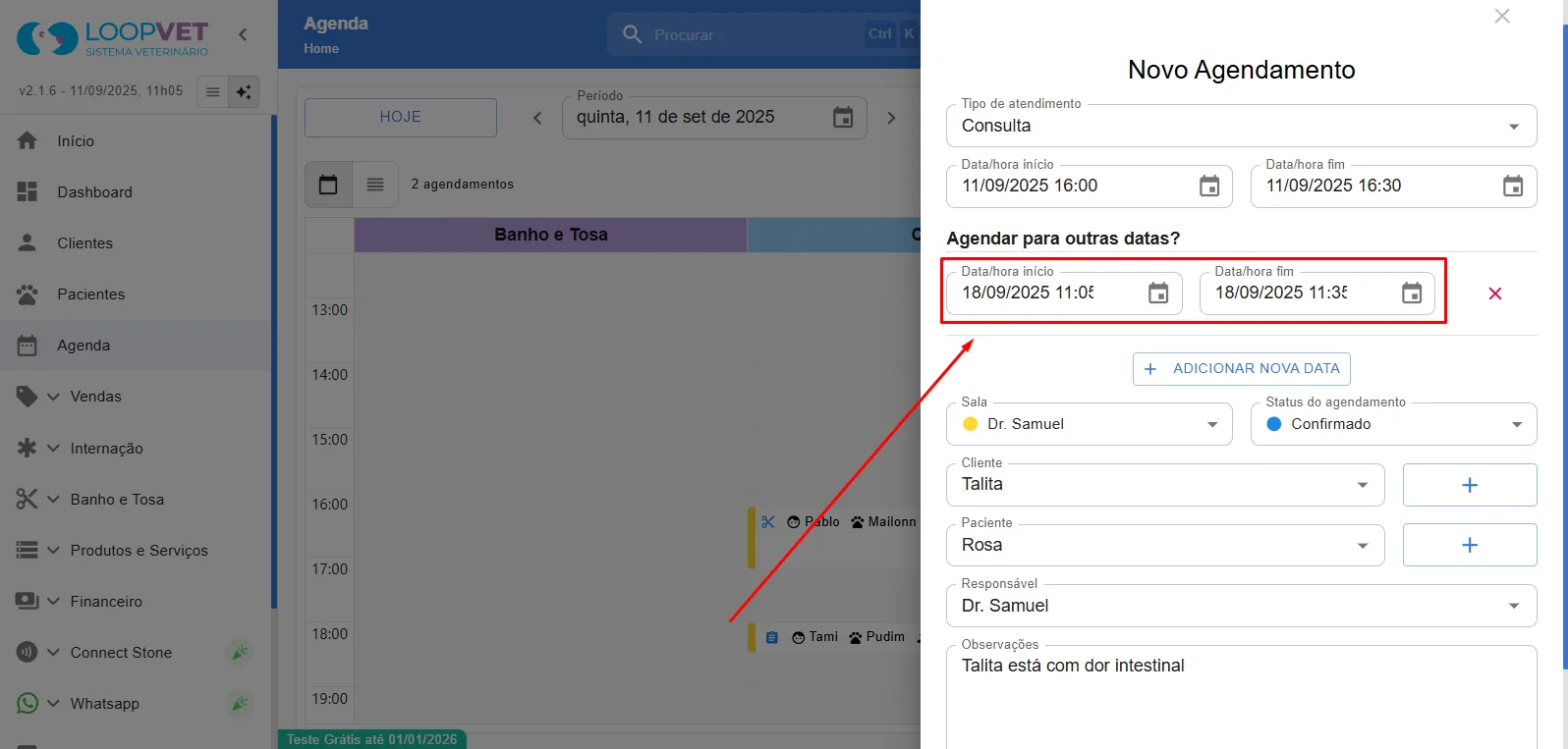
Task: Click the HOJE button
Action: pyautogui.click(x=401, y=118)
